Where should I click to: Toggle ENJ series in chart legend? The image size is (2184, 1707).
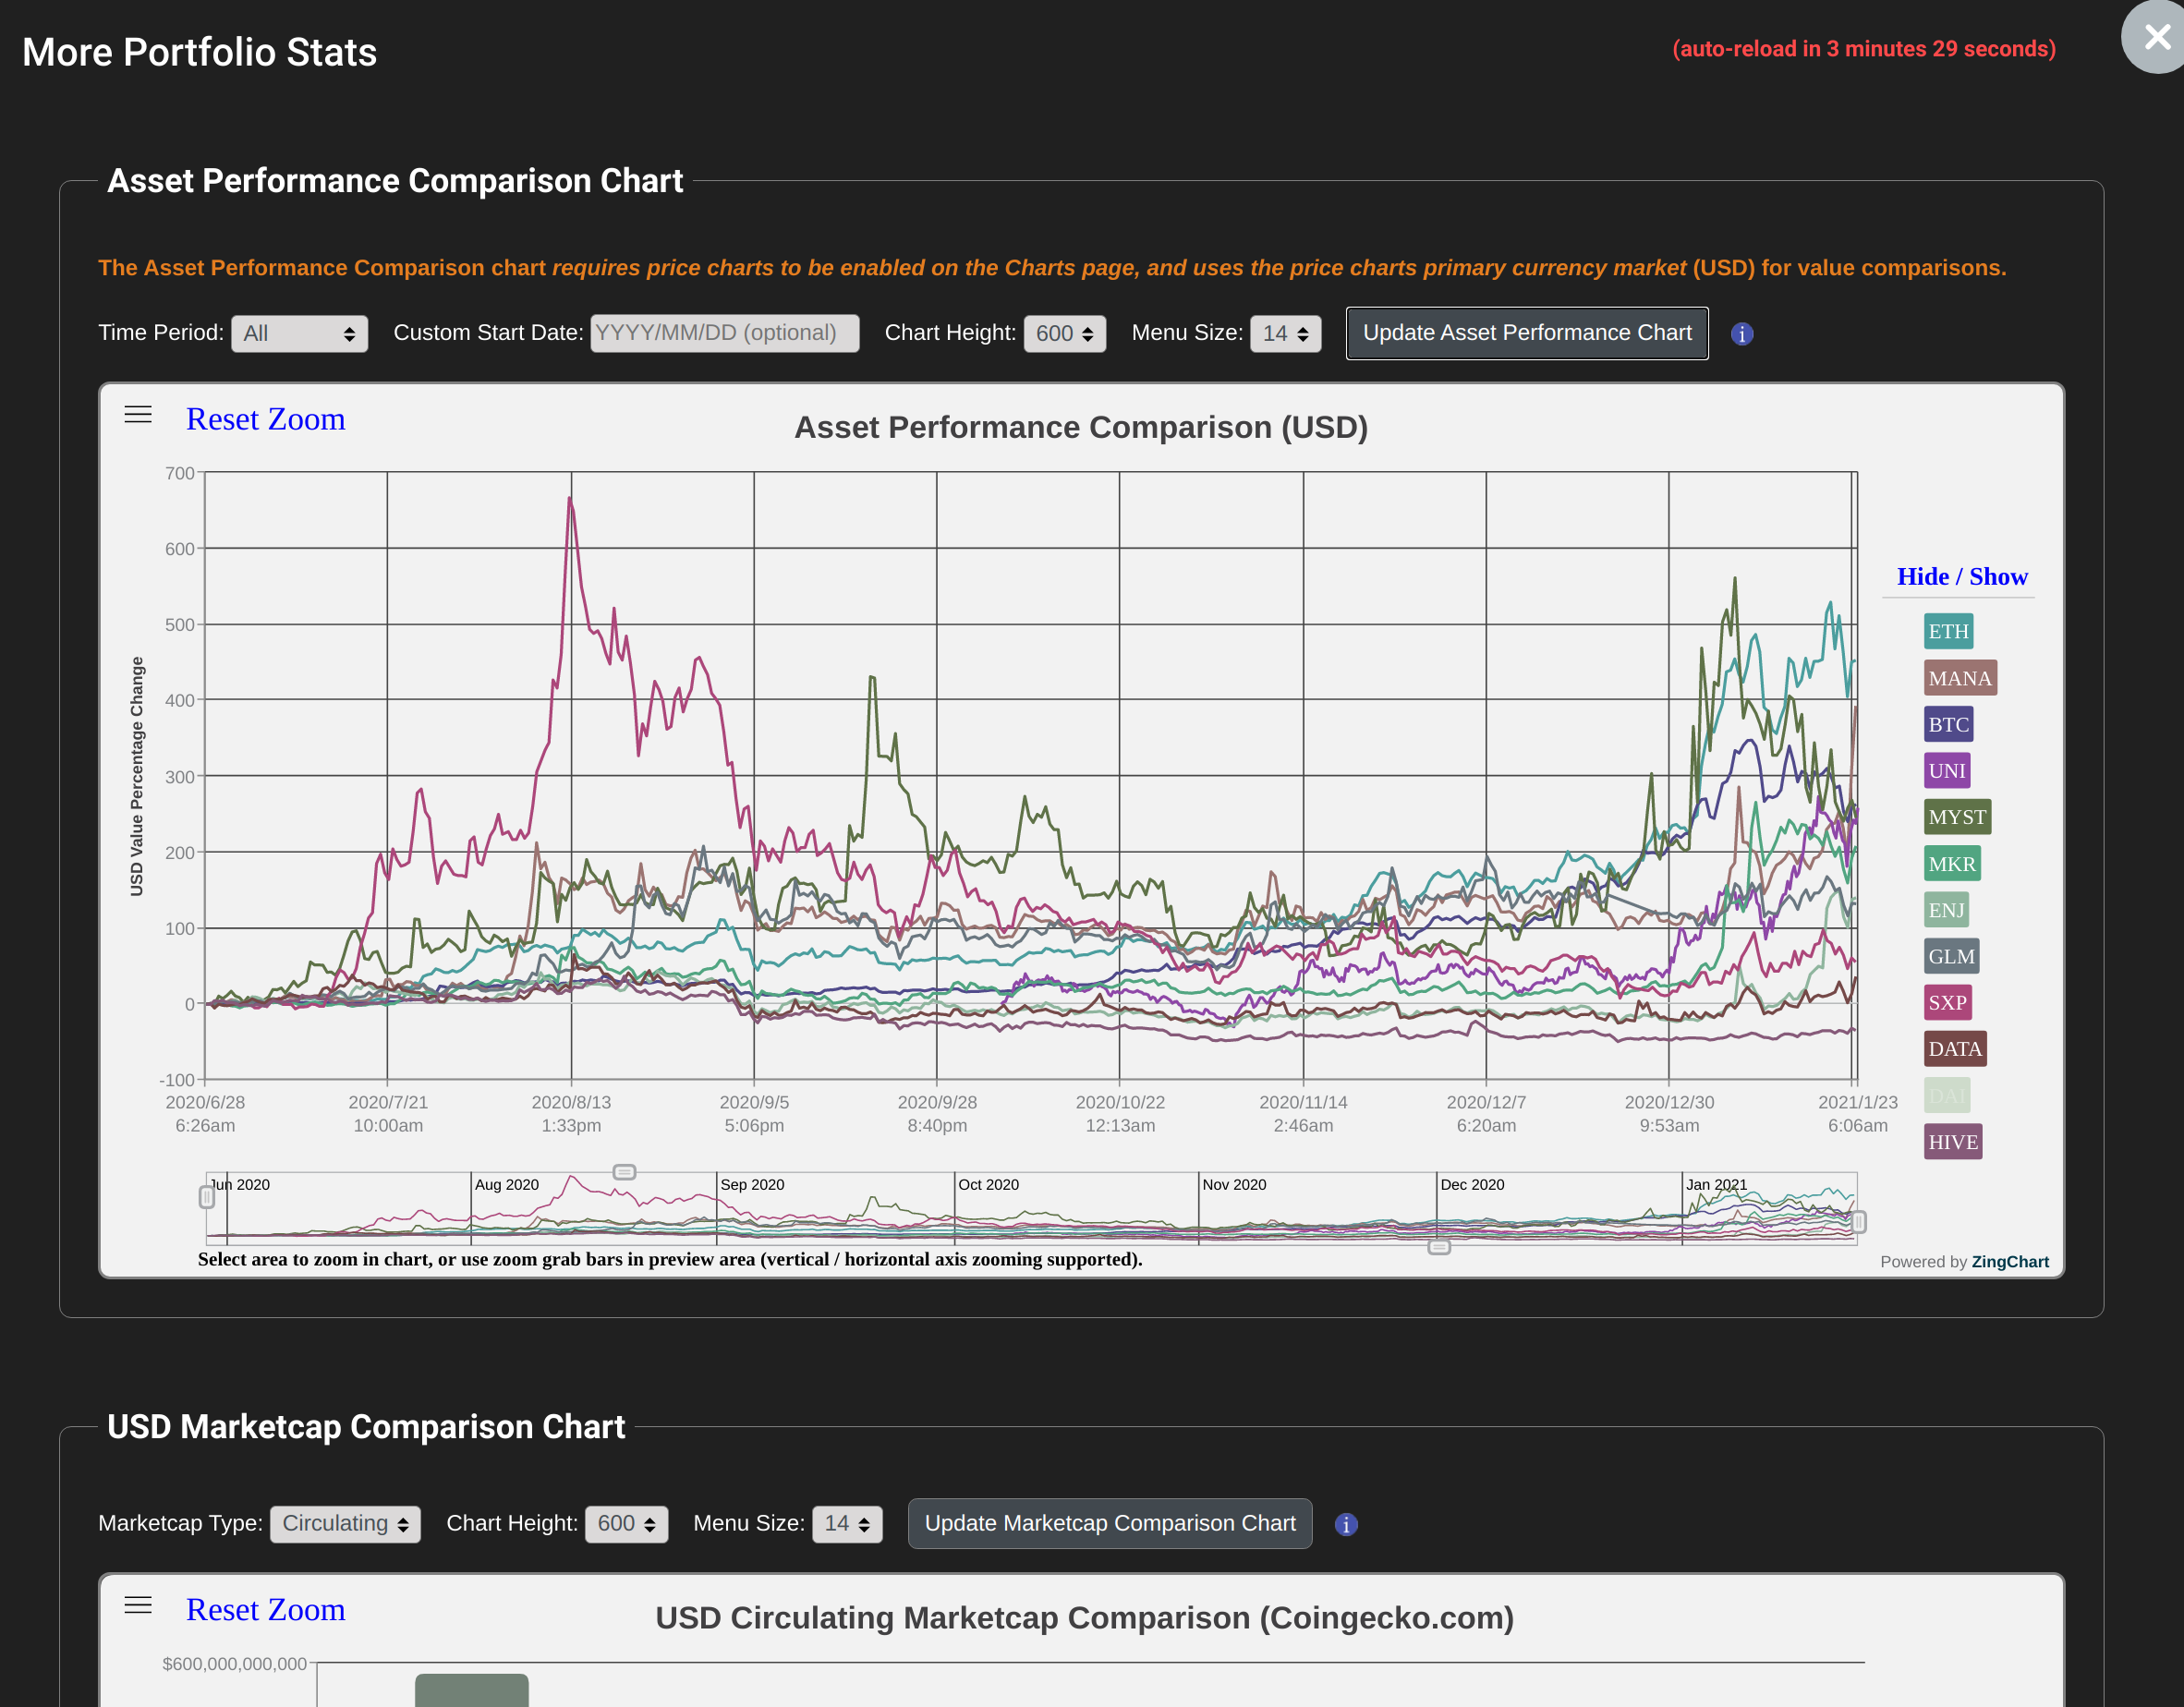1946,910
